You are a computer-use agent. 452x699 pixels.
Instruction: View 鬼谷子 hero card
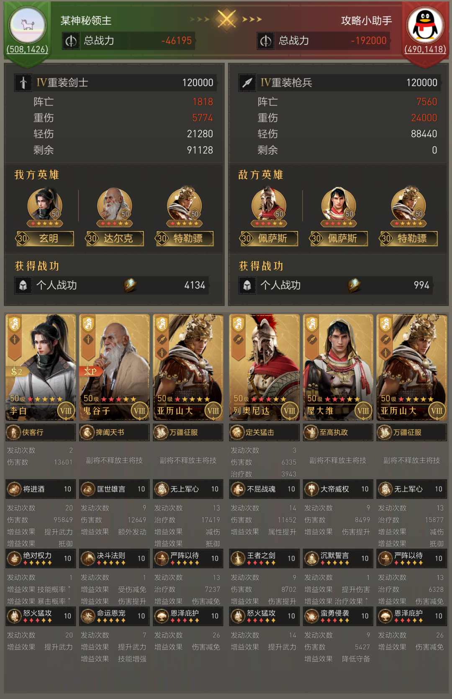(x=114, y=367)
